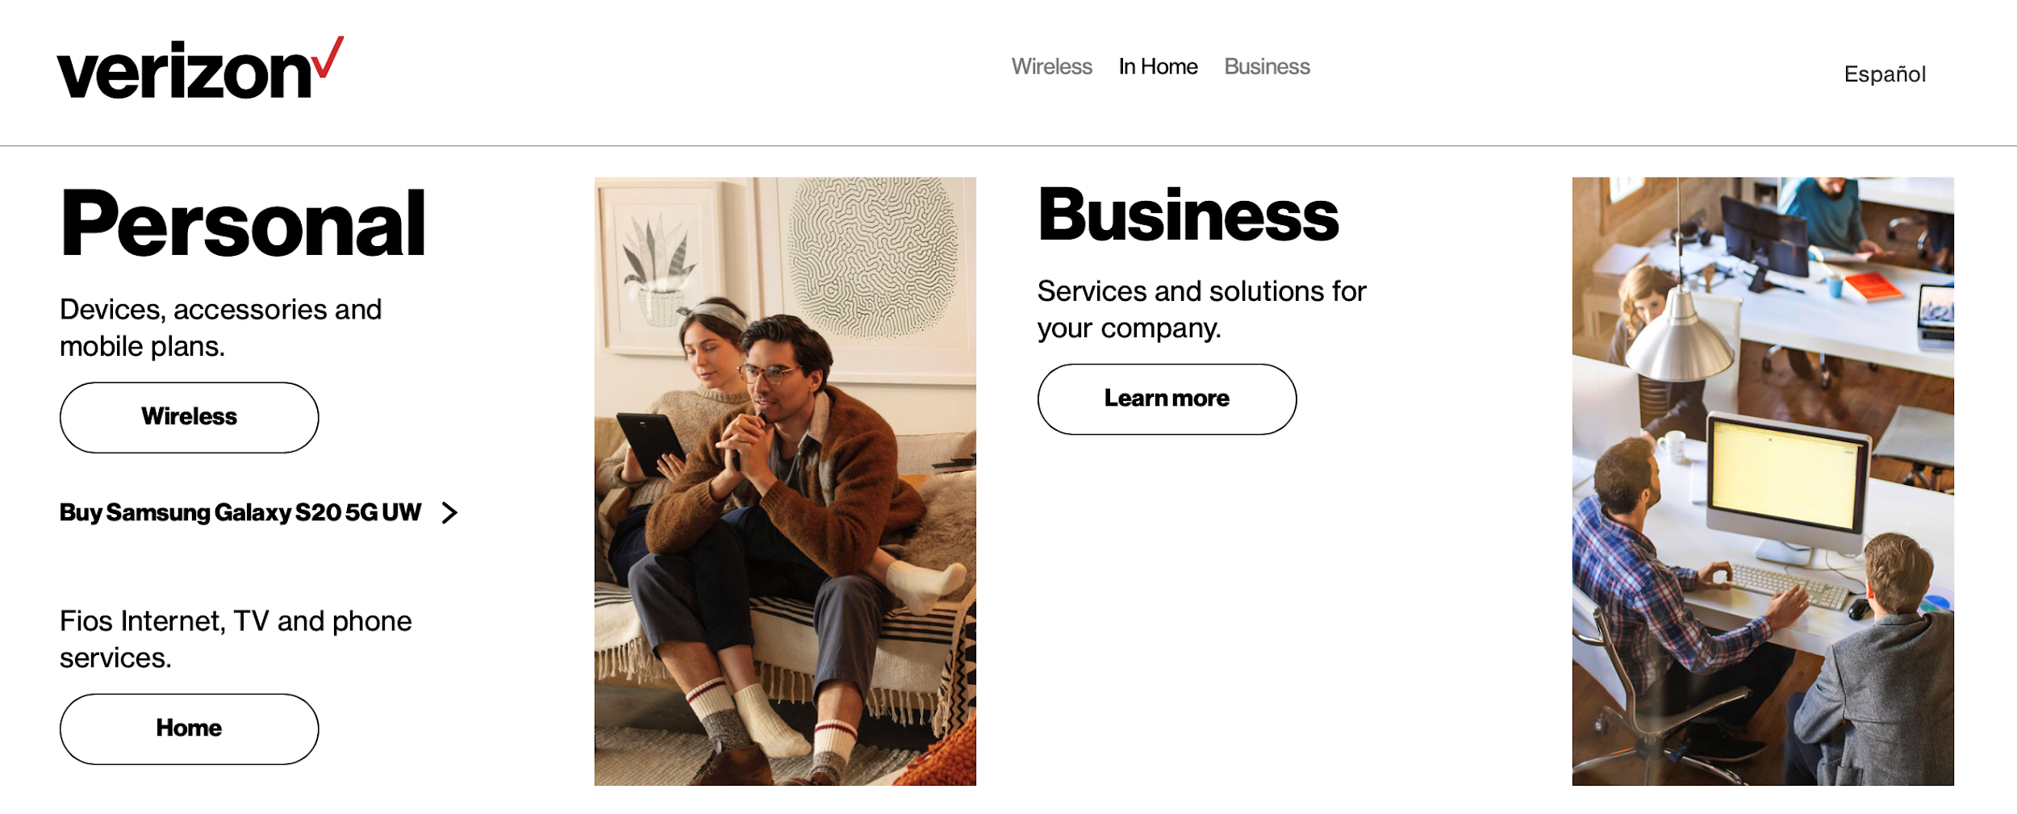Click the Devices, accessories and mobile plans text
Image resolution: width=2017 pixels, height=814 pixels.
tap(221, 328)
